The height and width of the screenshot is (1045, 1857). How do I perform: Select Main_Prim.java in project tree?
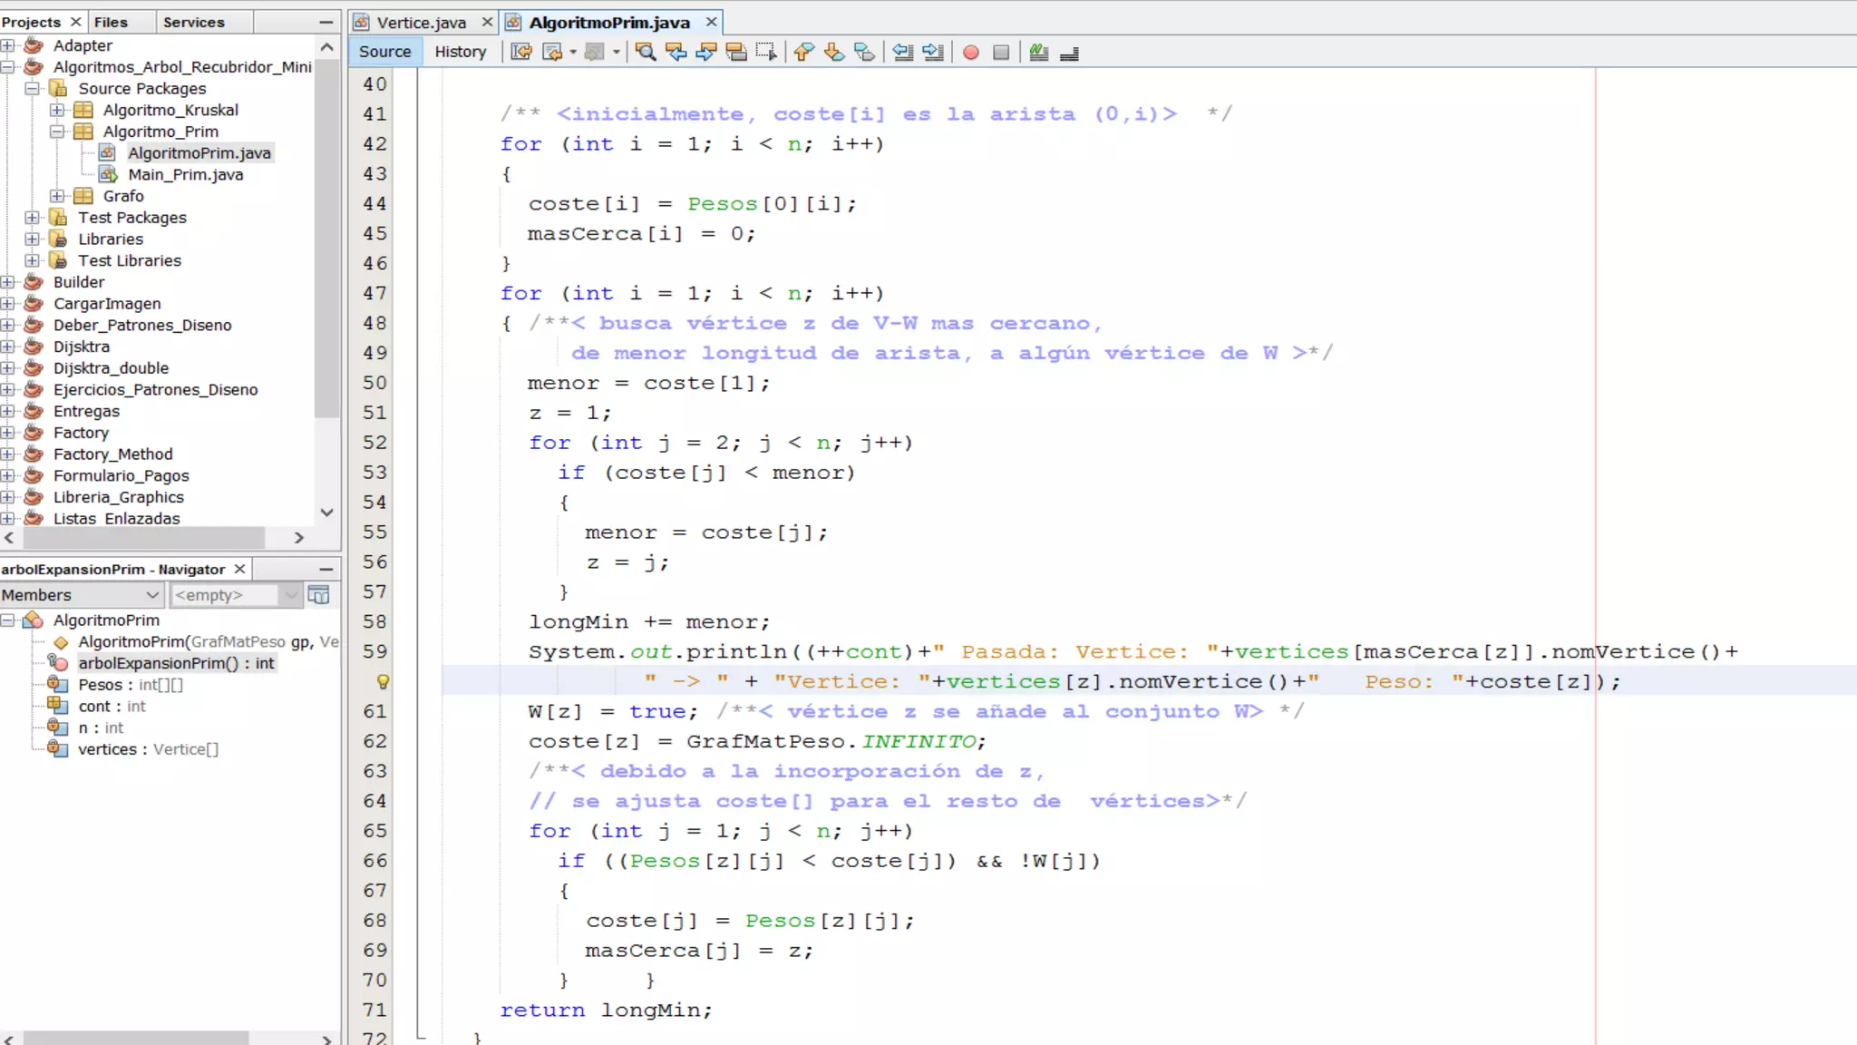[x=185, y=174]
